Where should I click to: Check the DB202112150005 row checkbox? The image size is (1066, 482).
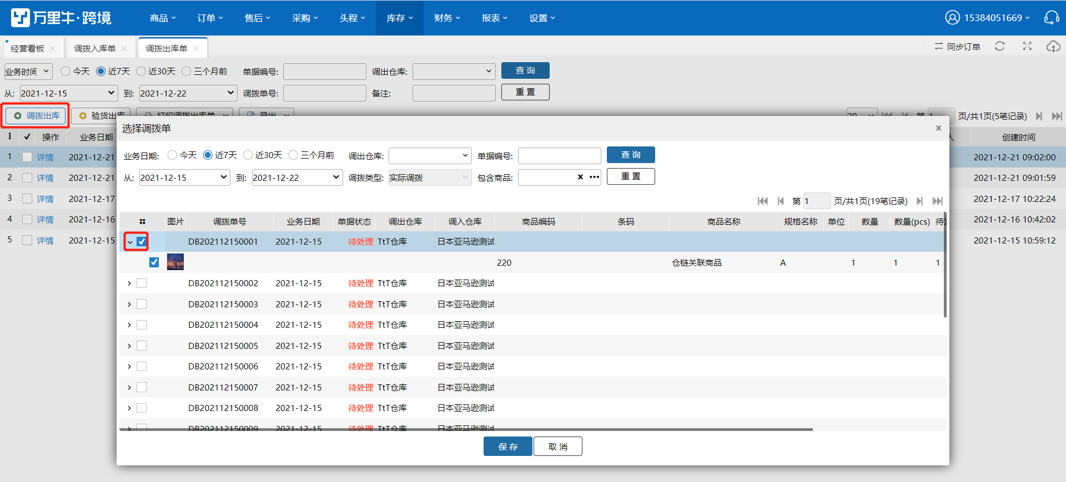(142, 346)
